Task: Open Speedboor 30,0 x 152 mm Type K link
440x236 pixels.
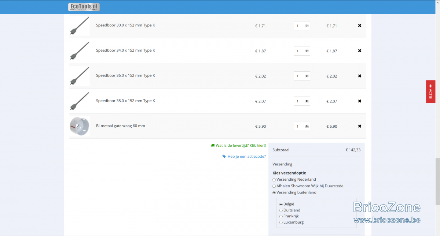Action: pos(125,25)
